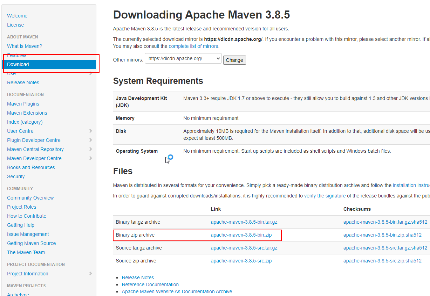Screen dimensions: 430x296
Task: Open Index (category) page
Action: [25, 122]
